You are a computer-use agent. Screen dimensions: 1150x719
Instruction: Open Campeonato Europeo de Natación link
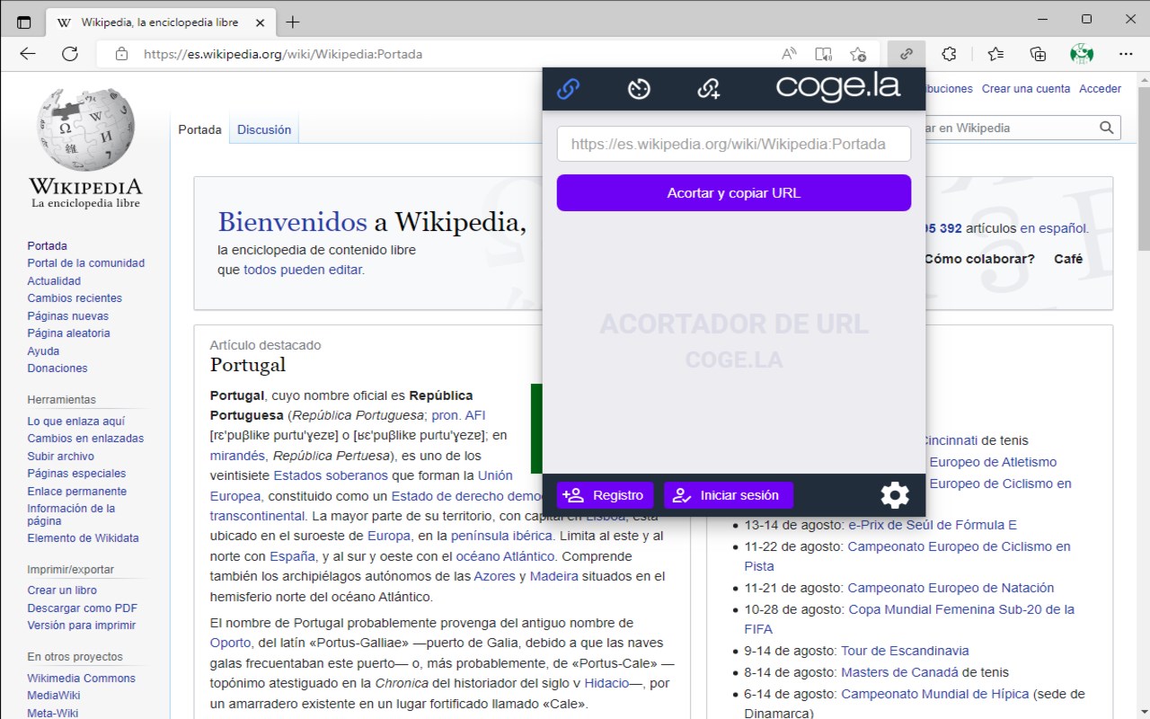coord(951,588)
